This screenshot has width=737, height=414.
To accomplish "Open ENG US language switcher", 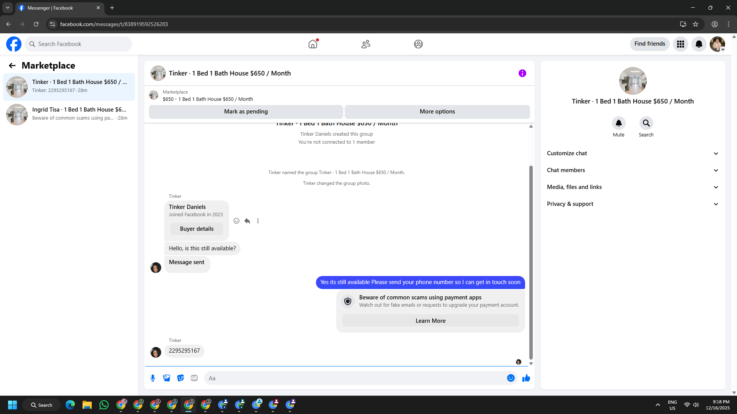I will (x=673, y=405).
